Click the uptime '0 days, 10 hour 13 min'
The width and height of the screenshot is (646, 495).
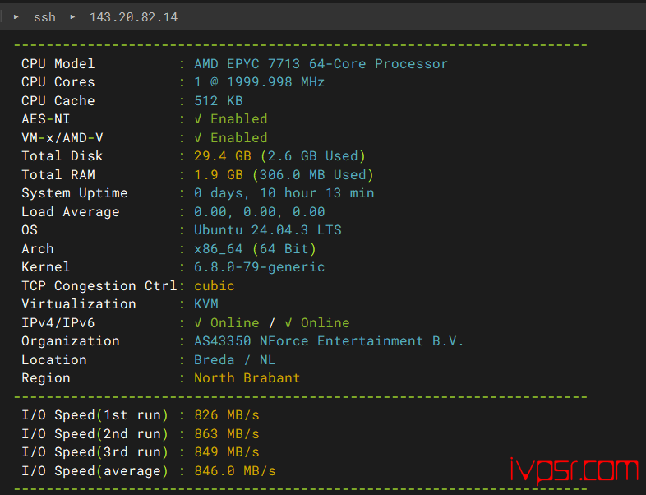[284, 193]
